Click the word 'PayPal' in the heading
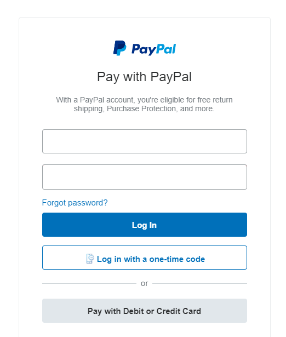 (x=171, y=77)
